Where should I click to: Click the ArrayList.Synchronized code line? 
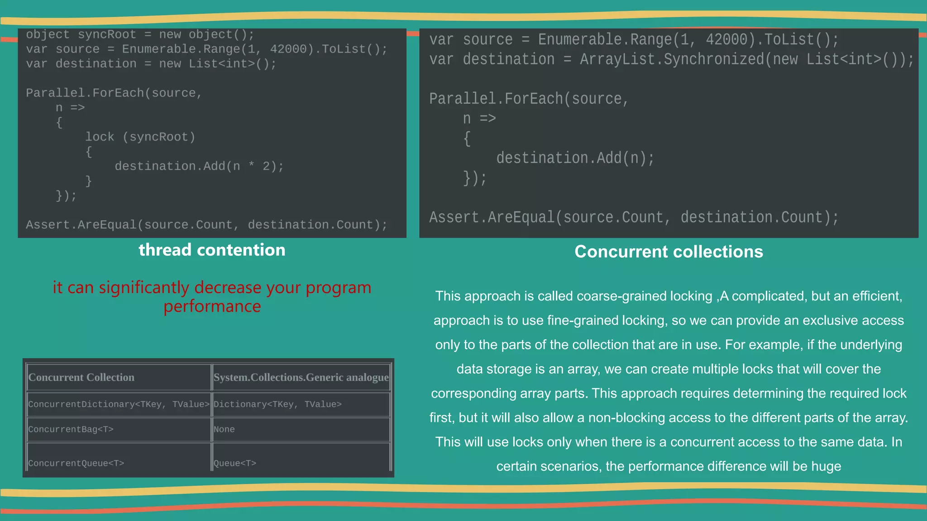671,59
